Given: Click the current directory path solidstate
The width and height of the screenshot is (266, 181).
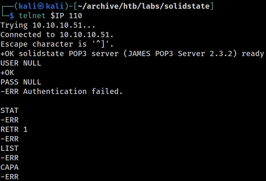Looking at the screenshot, I should 187,6.
